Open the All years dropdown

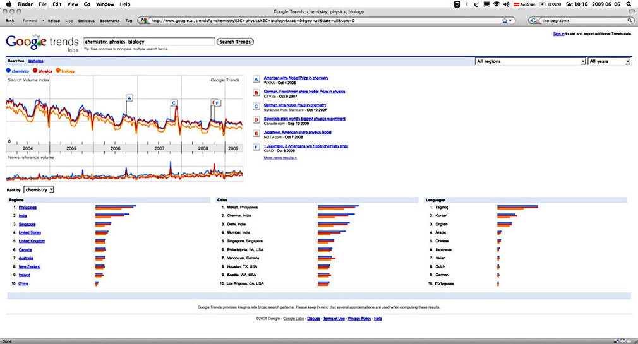coord(609,61)
